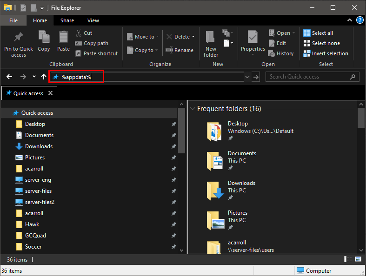Open the View ribbon tab
This screenshot has height=276, width=366.
(93, 20)
